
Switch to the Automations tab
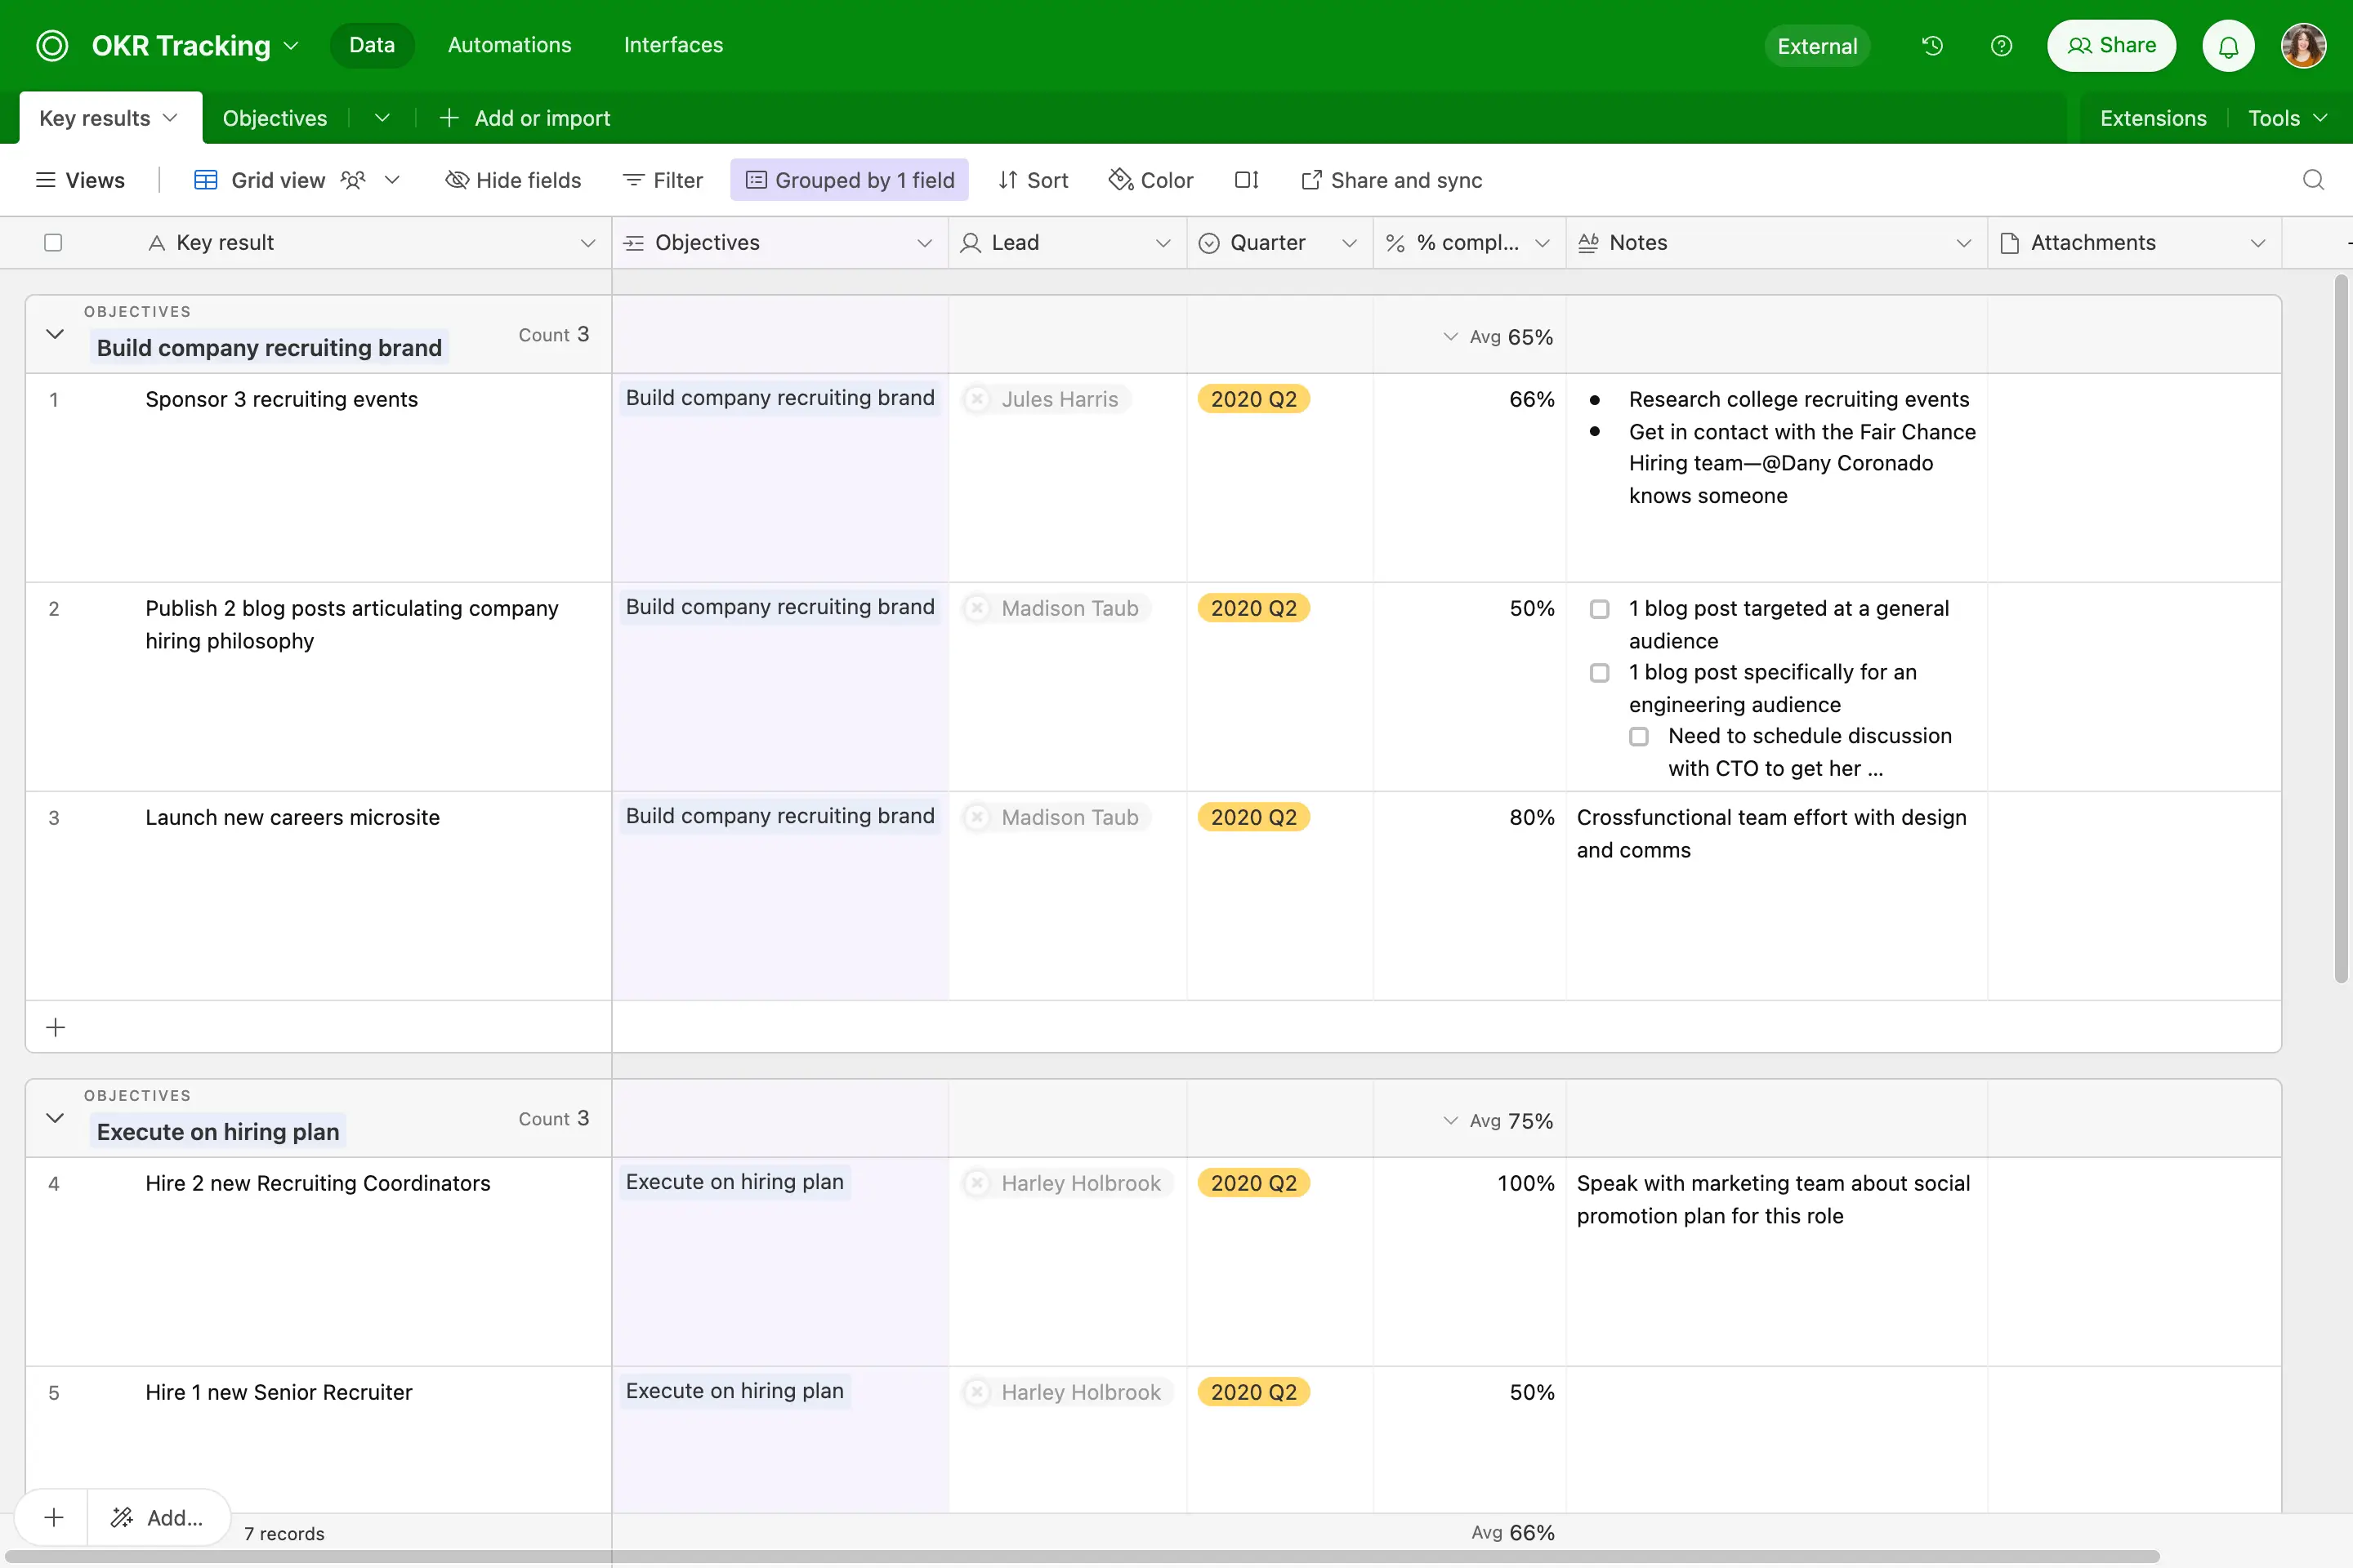click(x=509, y=45)
